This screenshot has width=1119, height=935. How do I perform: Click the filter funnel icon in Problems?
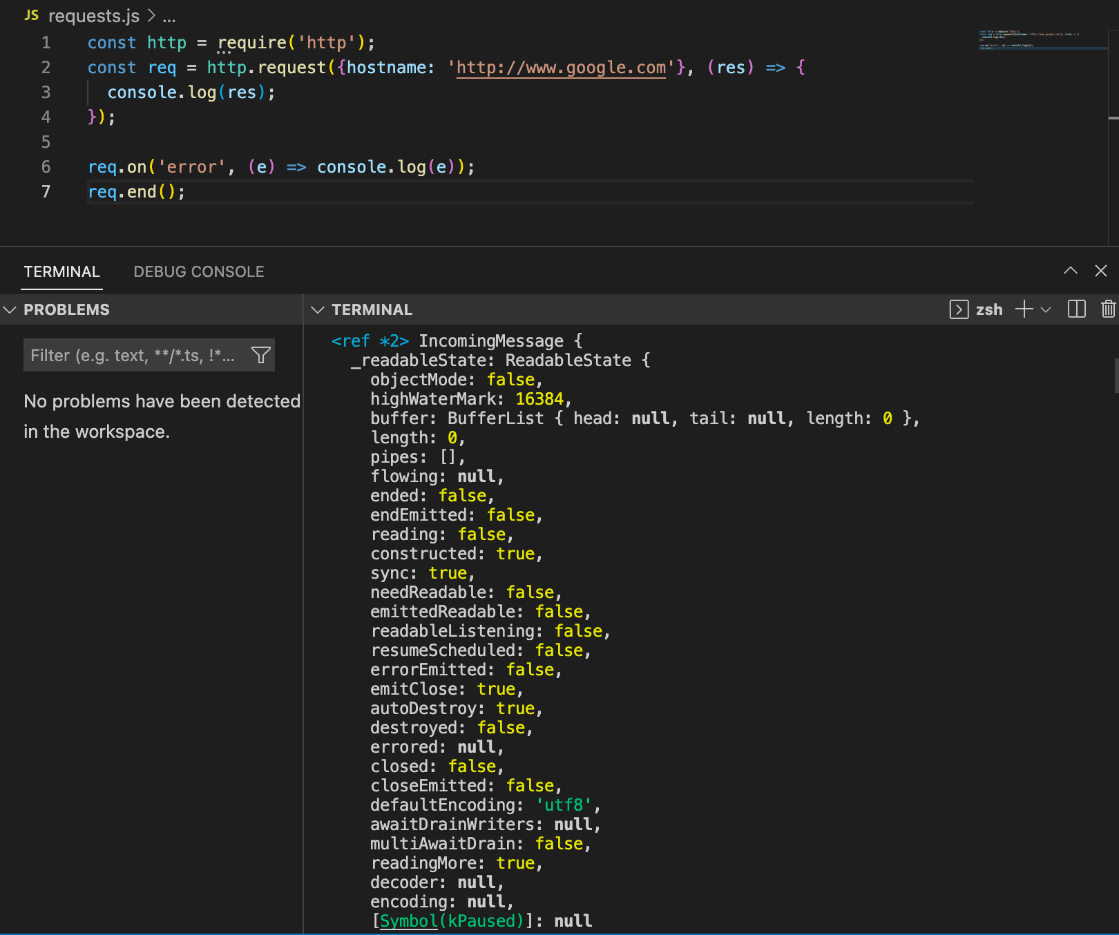261,355
